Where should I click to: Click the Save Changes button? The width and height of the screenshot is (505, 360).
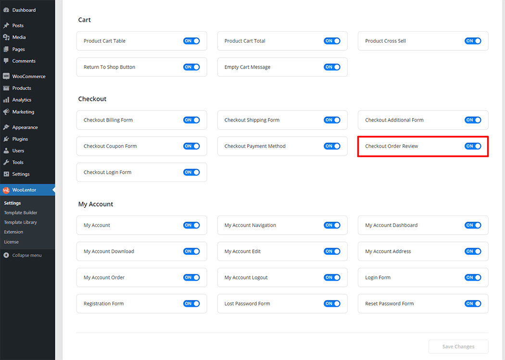coord(458,347)
